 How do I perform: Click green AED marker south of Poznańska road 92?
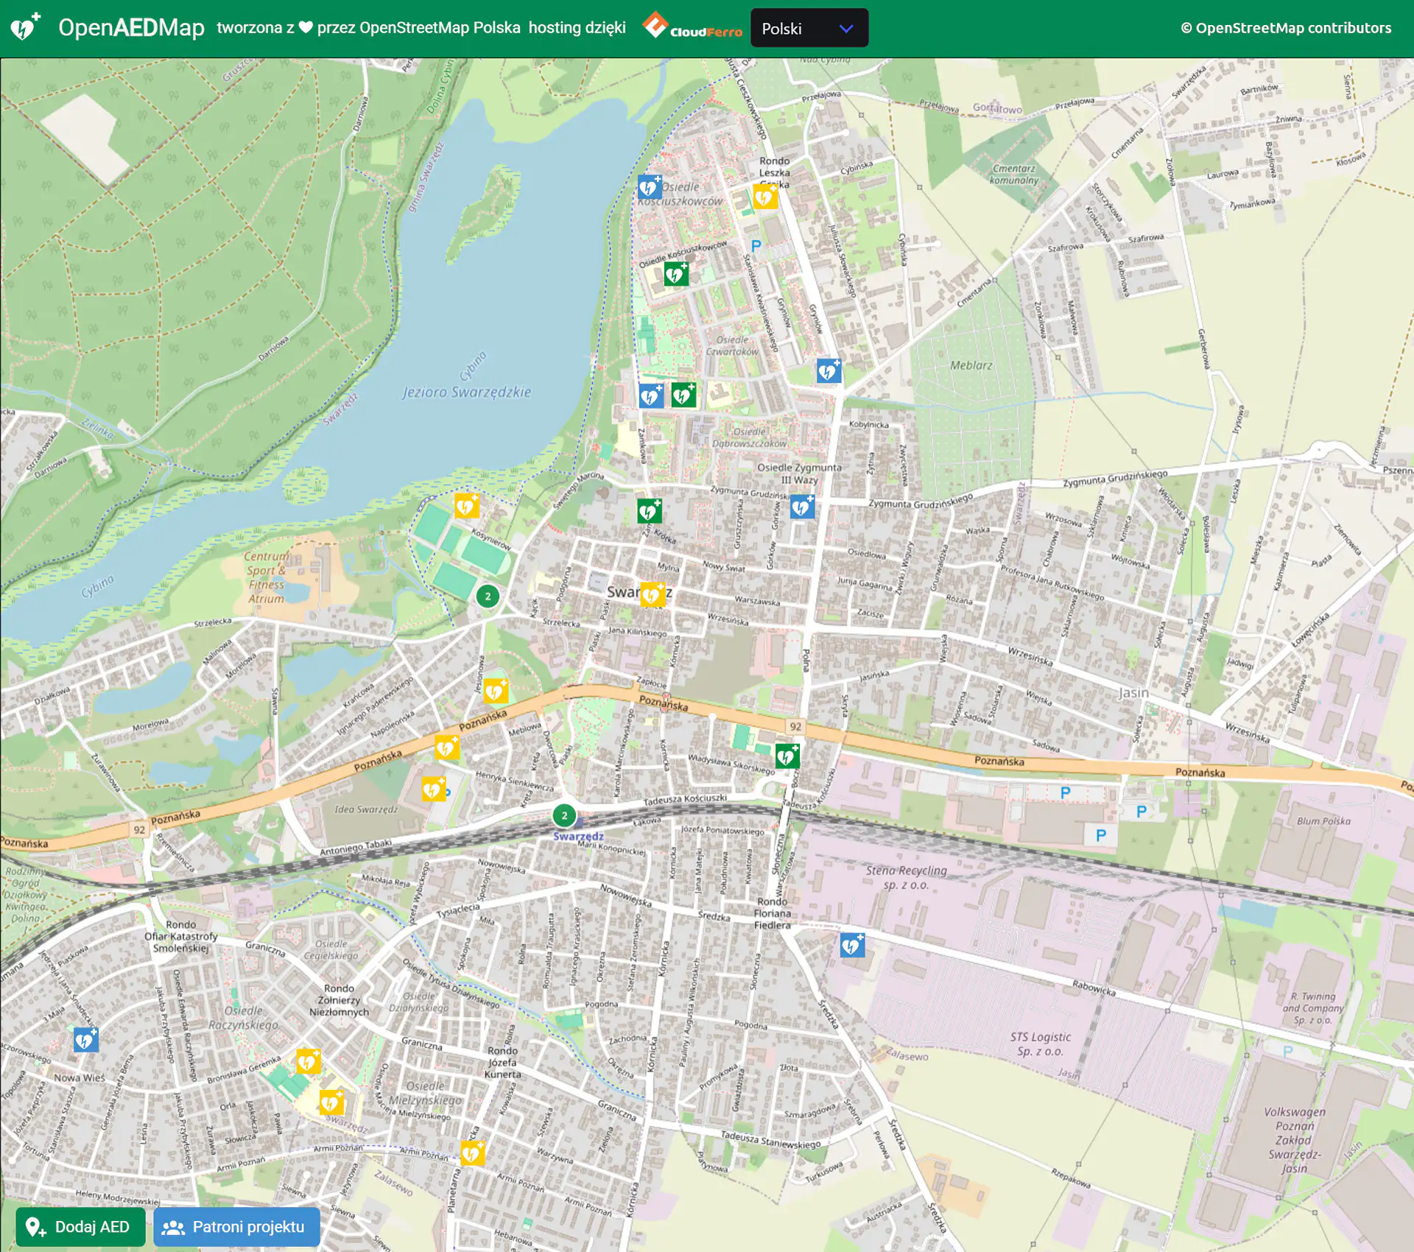(787, 756)
